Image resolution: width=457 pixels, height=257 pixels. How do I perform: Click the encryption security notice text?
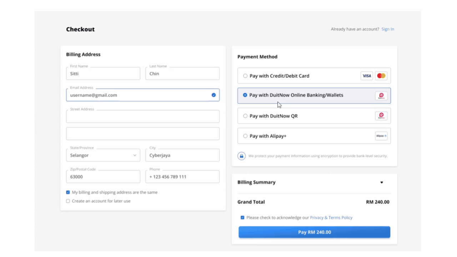pos(318,156)
